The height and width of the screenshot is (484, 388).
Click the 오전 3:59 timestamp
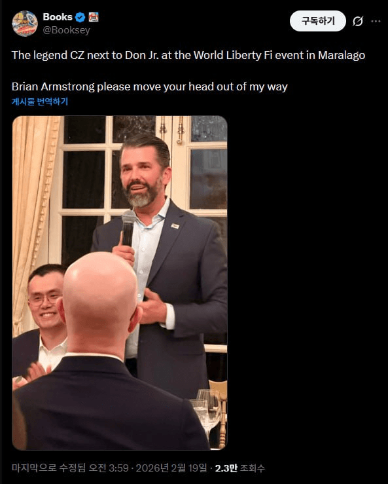click(x=109, y=468)
